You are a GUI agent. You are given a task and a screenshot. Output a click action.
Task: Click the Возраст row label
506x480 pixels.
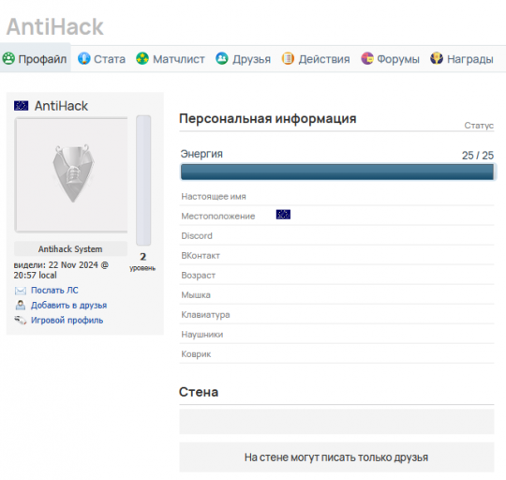coord(198,275)
